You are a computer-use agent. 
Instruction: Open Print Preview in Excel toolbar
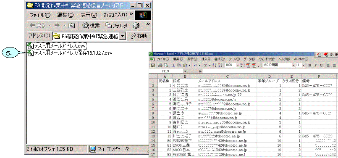tap(166, 65)
